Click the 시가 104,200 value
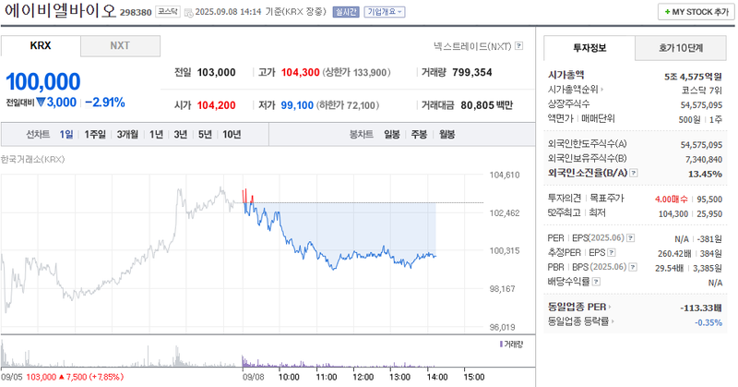 click(x=216, y=105)
